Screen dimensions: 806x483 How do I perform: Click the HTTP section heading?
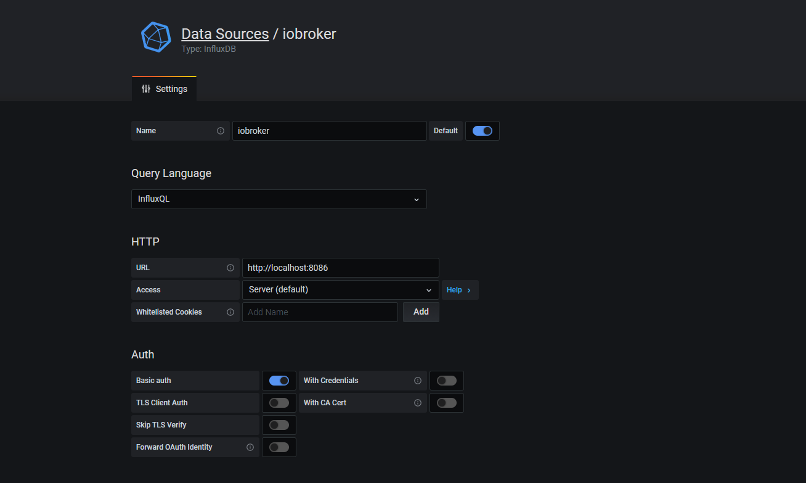pos(145,242)
